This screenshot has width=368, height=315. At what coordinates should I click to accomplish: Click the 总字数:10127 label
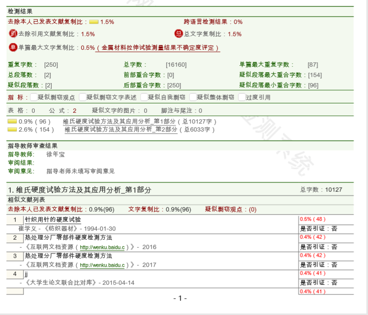(321, 190)
